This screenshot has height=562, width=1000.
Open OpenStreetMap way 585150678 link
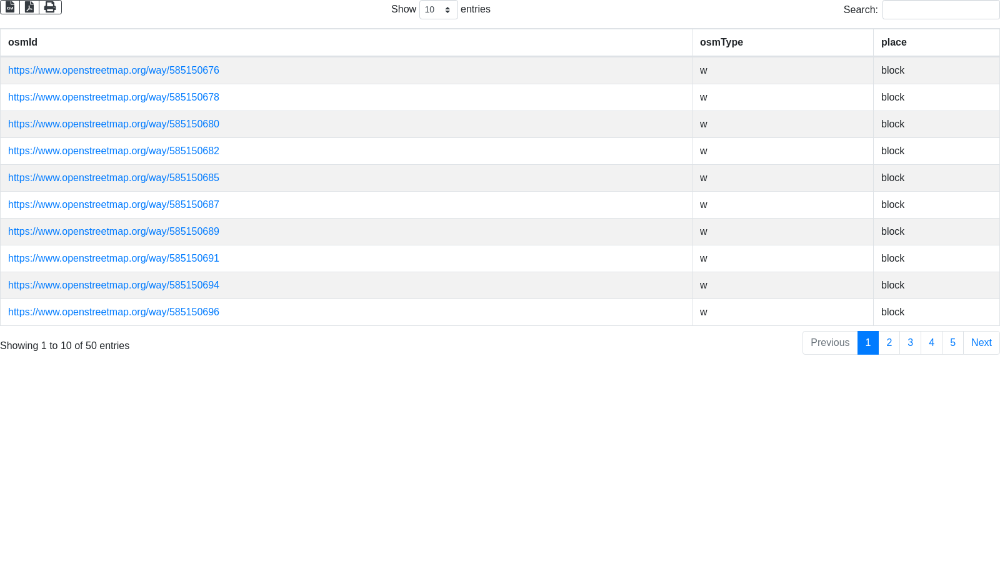(x=114, y=97)
